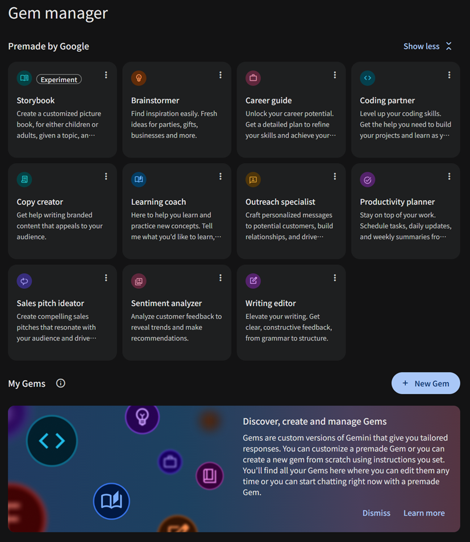Open the Storybook card options menu
Image resolution: width=470 pixels, height=542 pixels.
click(106, 75)
